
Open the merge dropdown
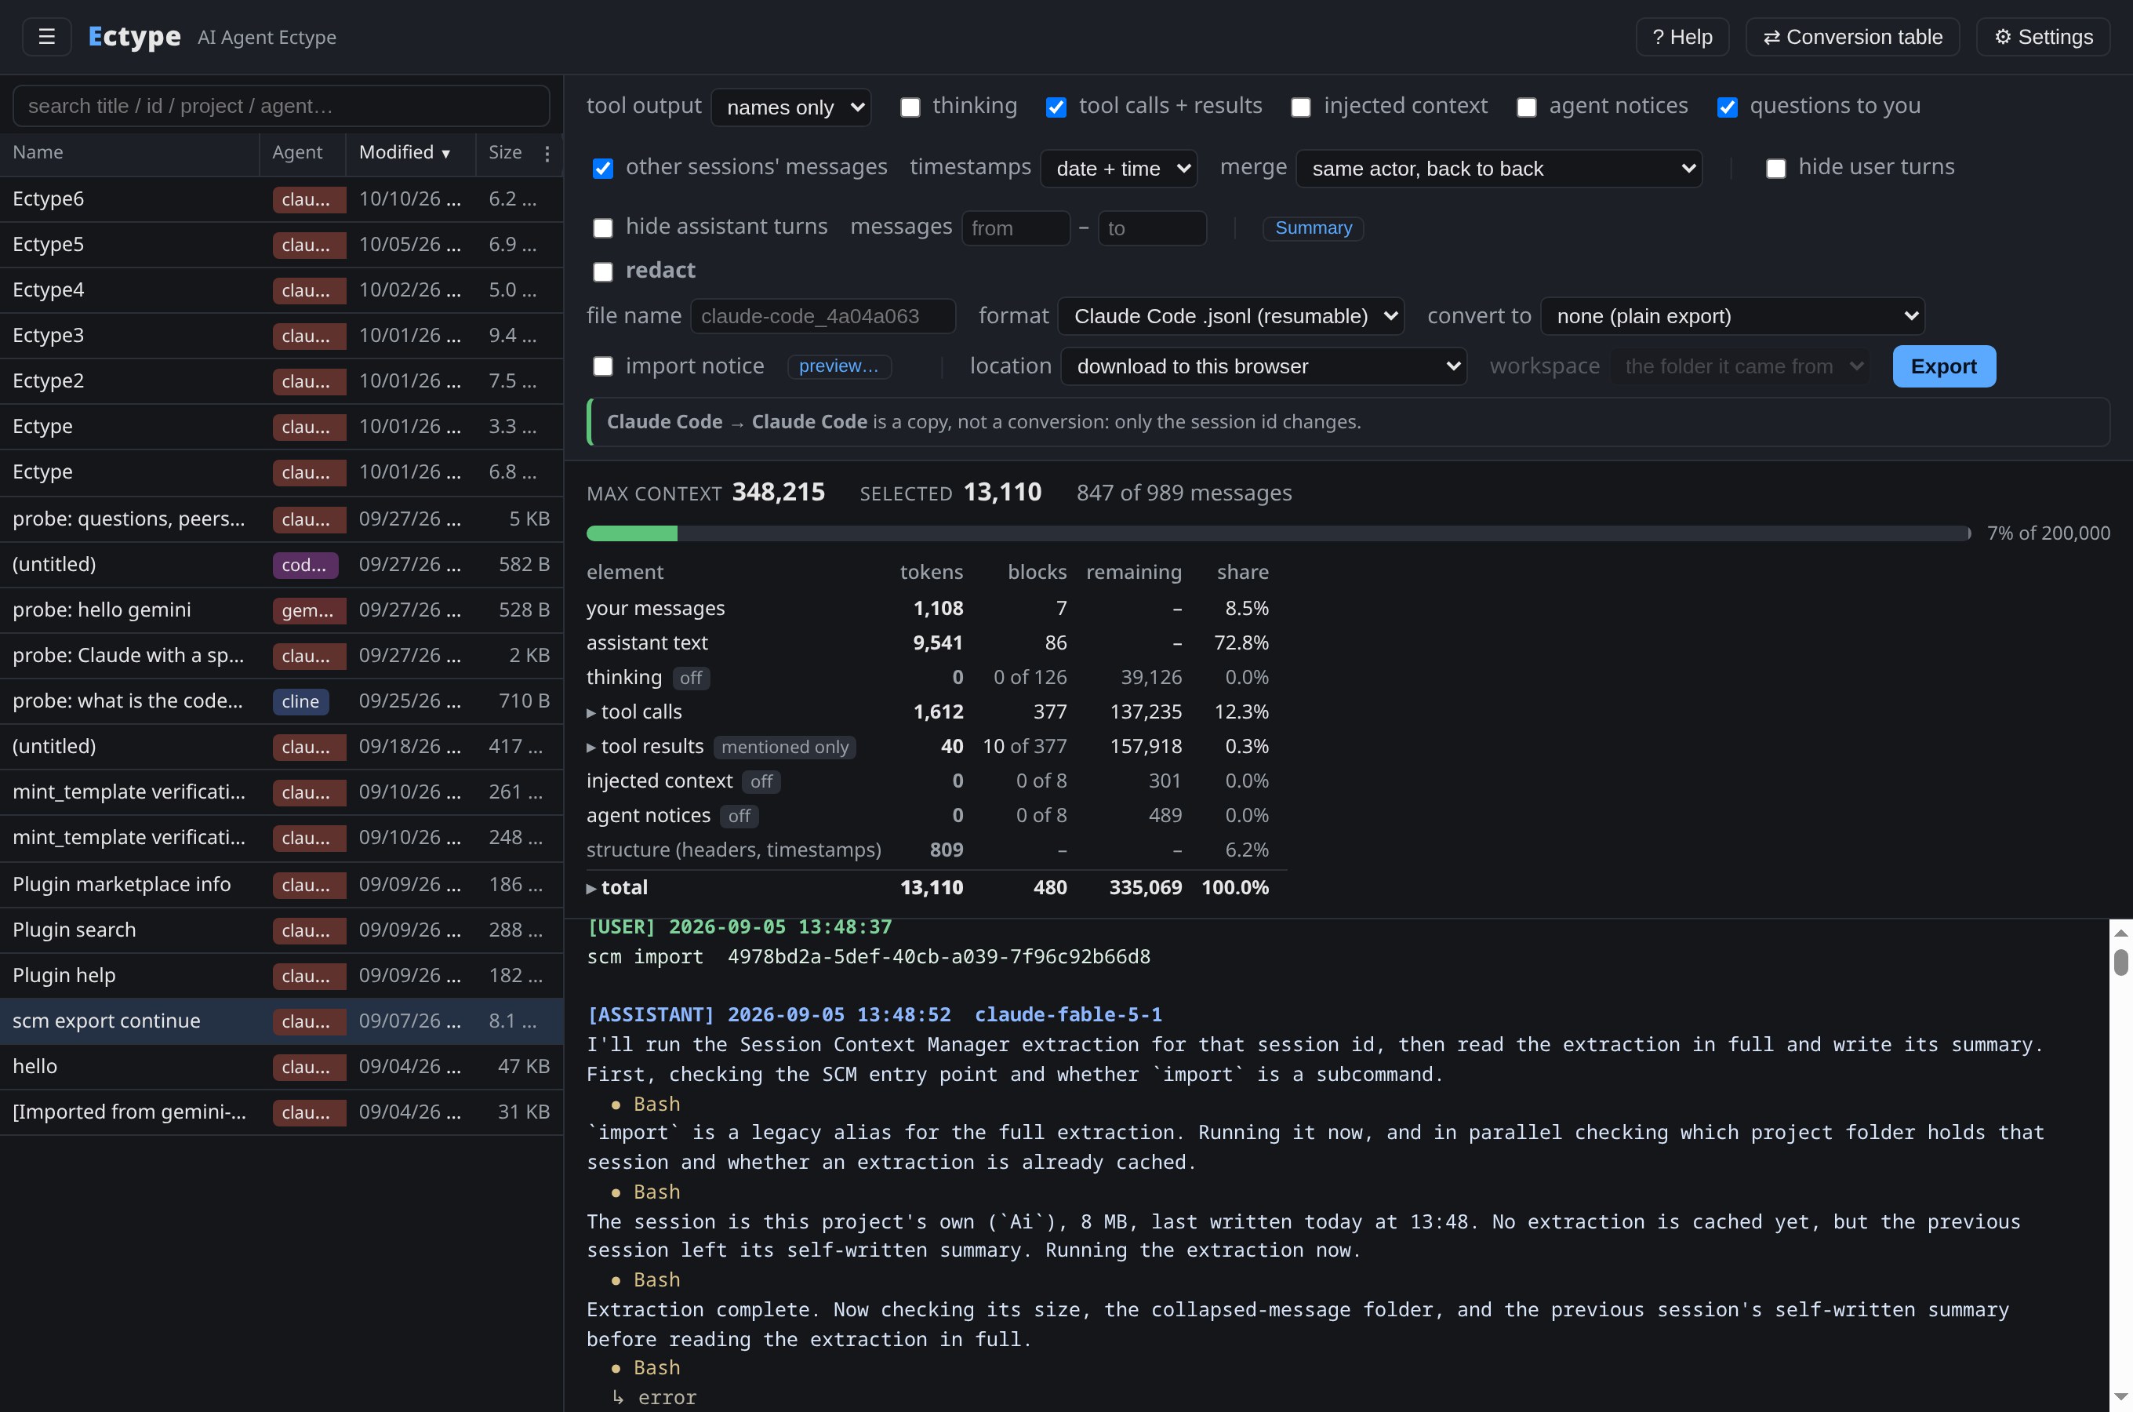click(1499, 169)
